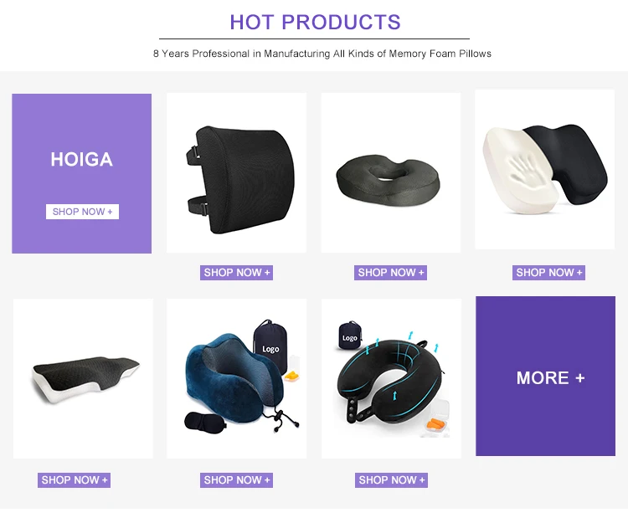Click the HOIGA brand tile

tap(82, 173)
